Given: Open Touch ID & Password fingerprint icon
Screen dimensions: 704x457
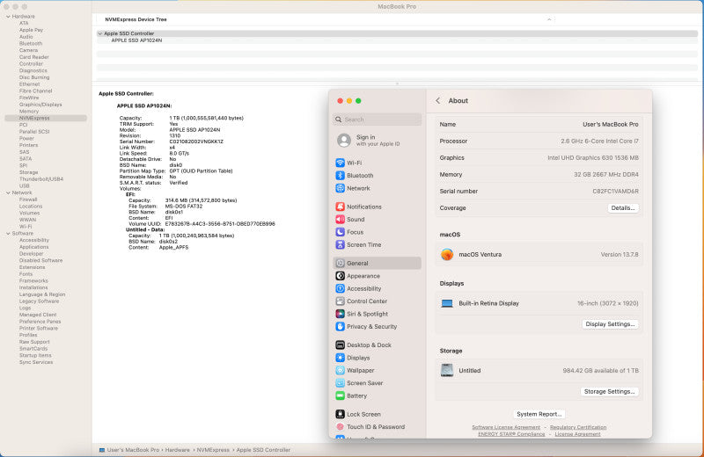Looking at the screenshot, I should click(x=340, y=427).
